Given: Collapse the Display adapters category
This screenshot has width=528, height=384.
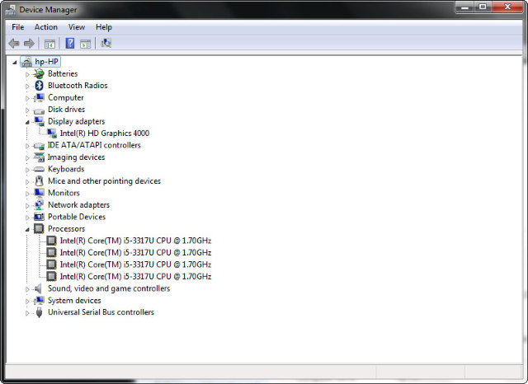Looking at the screenshot, I should point(27,121).
